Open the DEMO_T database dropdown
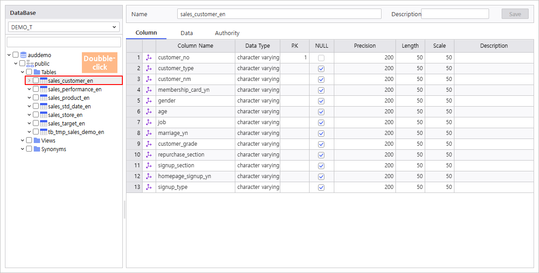This screenshot has width=539, height=273. 63,27
